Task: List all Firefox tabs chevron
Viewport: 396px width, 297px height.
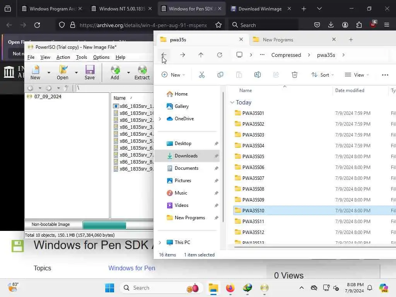Action: [x=319, y=9]
